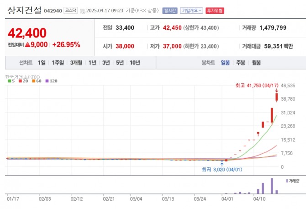Switch chart to 3개월 period
Image resolution: width=306 pixels, height=209 pixels.
coord(77,63)
